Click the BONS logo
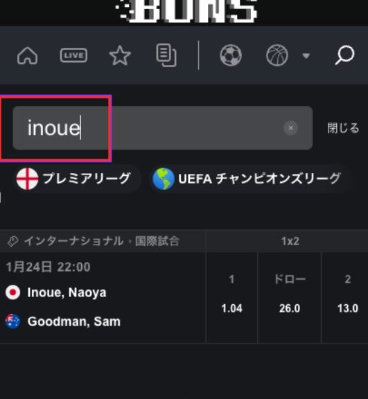 pos(186,10)
